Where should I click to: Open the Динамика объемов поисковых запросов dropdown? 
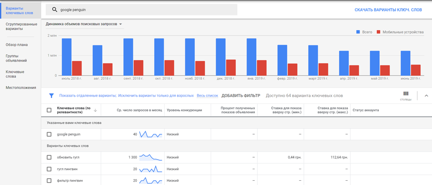84,24
